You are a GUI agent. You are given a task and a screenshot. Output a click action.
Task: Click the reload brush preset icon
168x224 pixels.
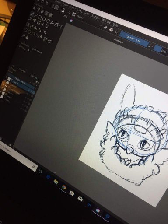coord(117,32)
